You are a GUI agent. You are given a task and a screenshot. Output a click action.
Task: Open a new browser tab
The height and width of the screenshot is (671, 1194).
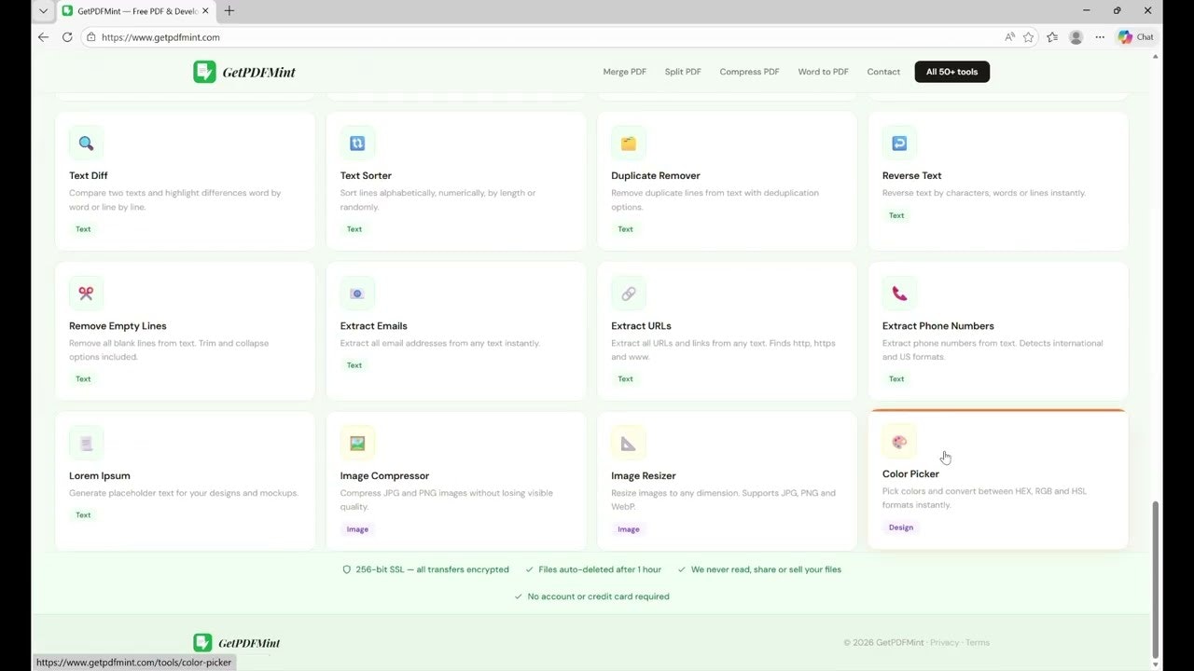coord(229,10)
